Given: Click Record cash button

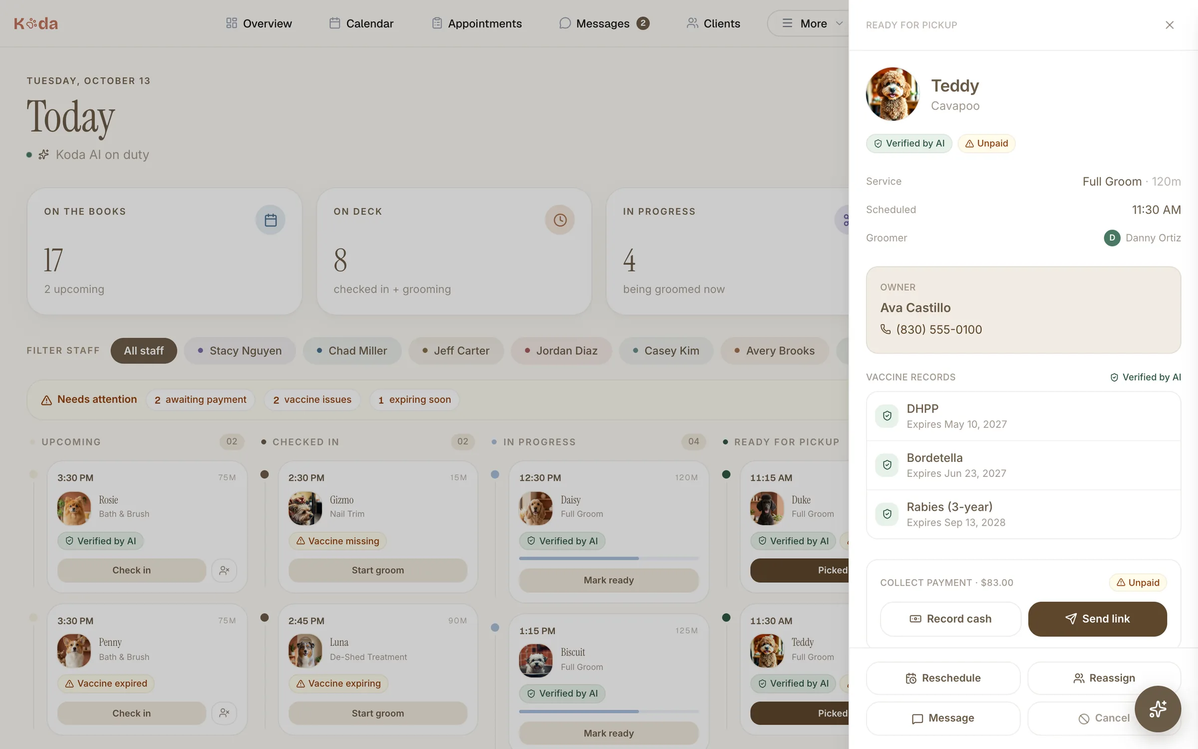Looking at the screenshot, I should (950, 619).
